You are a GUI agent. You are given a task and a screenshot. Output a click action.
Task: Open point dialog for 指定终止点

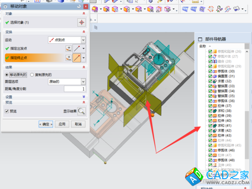(x=69, y=58)
